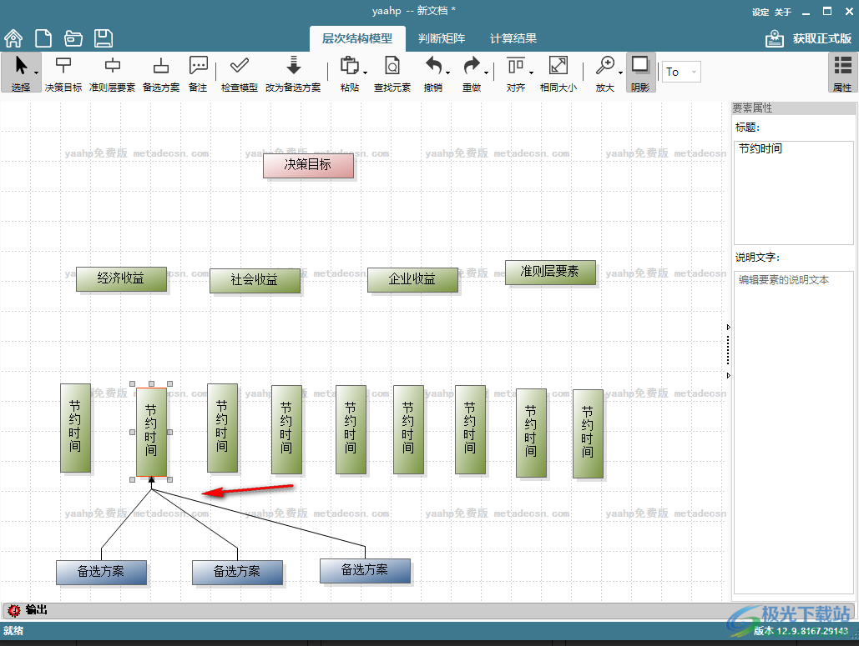Image resolution: width=859 pixels, height=646 pixels.
Task: Switch to the 判断矩阵 tab
Action: (442, 38)
